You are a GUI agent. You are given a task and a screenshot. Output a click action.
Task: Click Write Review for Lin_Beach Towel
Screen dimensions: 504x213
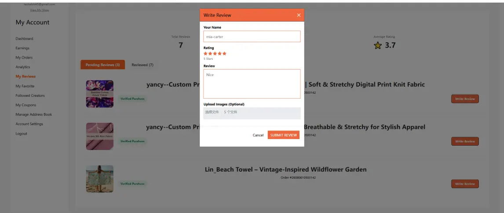(x=465, y=184)
